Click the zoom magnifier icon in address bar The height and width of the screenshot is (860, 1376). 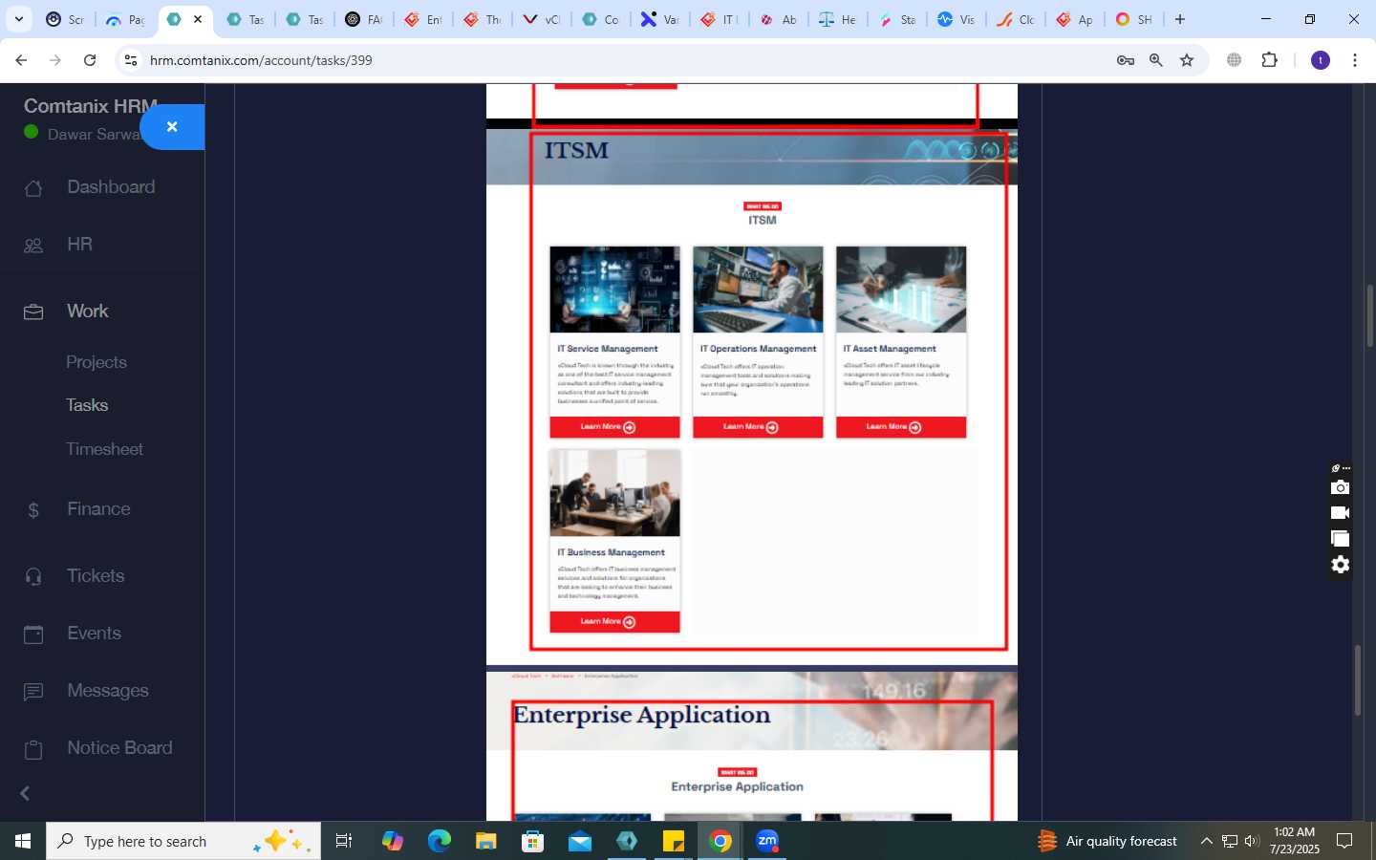click(1156, 60)
